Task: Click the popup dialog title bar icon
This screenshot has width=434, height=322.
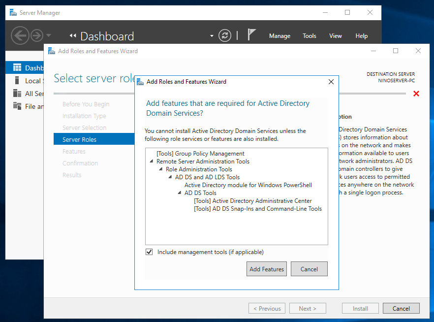Action: pos(140,82)
